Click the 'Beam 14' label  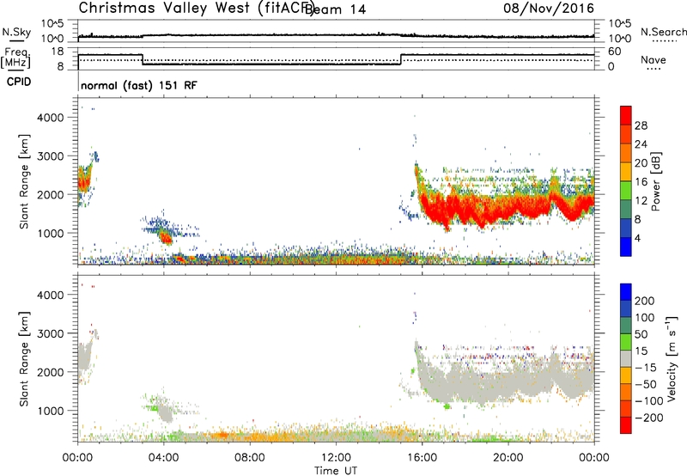[335, 9]
